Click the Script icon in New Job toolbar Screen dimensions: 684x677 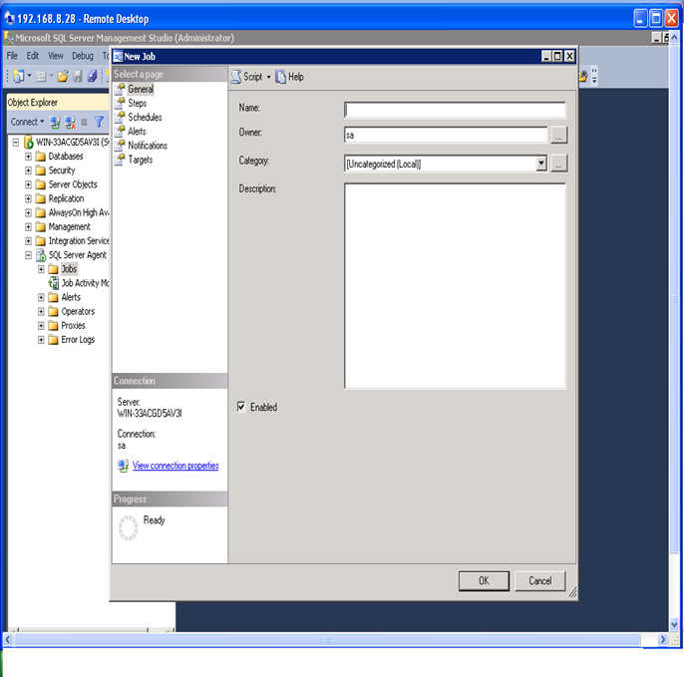[236, 77]
